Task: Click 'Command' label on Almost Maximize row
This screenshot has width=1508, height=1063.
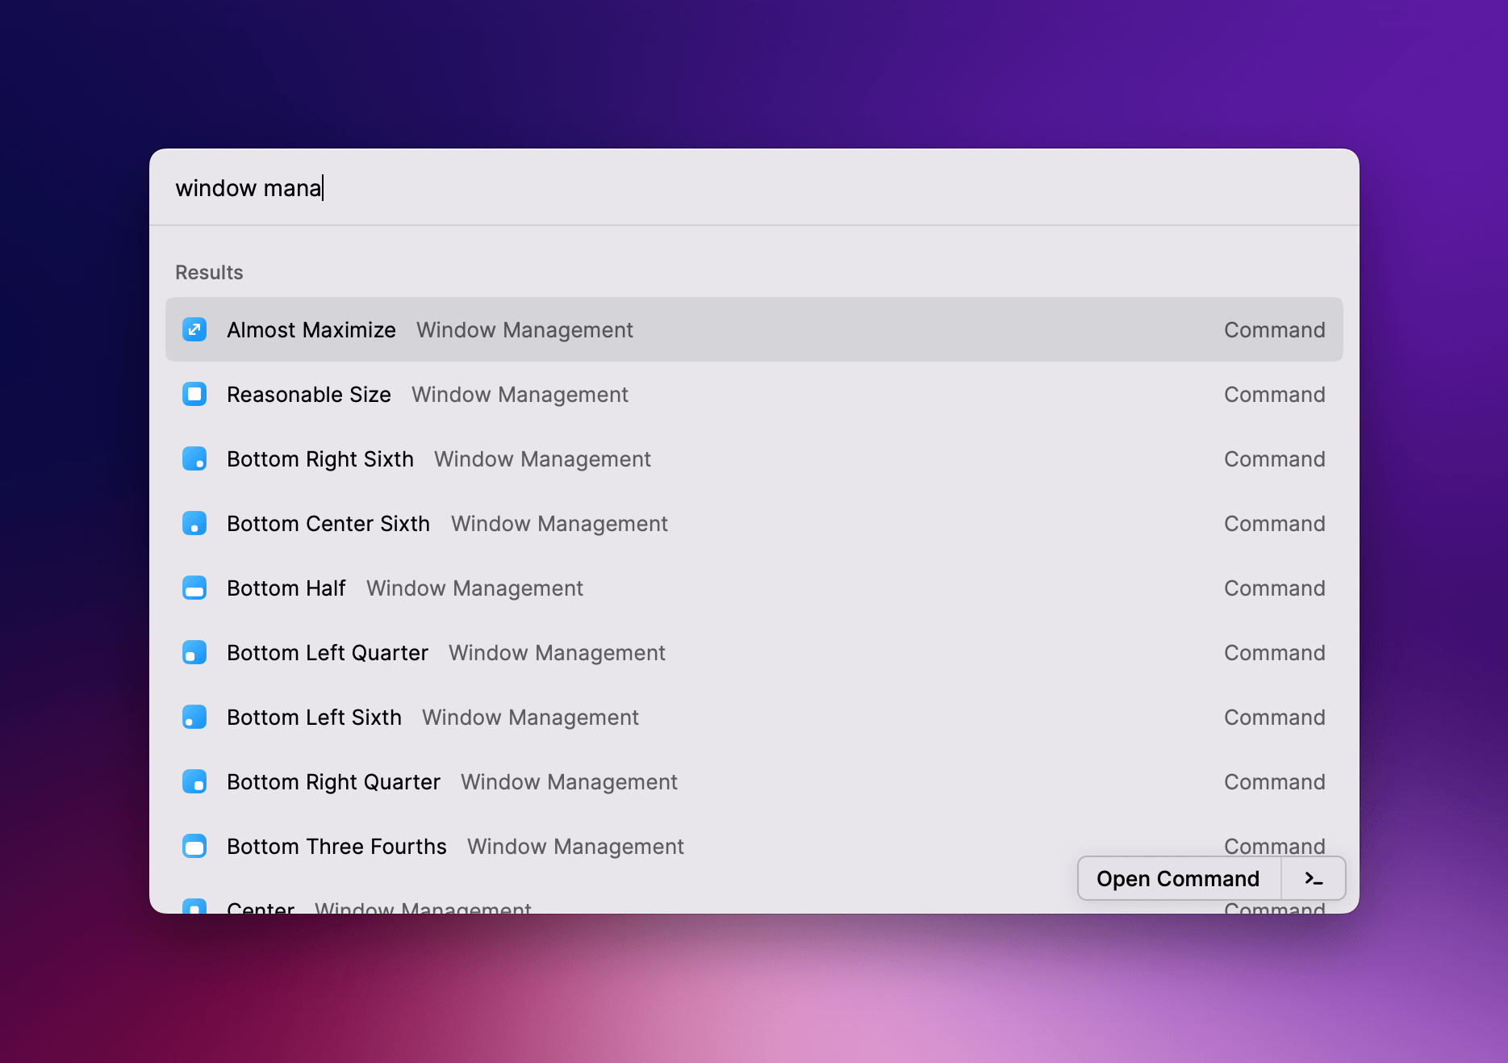Action: click(x=1275, y=330)
